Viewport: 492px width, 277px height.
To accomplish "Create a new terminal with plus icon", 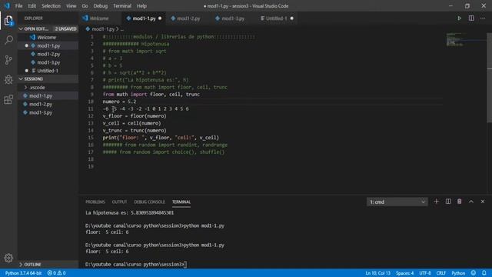I will [x=436, y=202].
